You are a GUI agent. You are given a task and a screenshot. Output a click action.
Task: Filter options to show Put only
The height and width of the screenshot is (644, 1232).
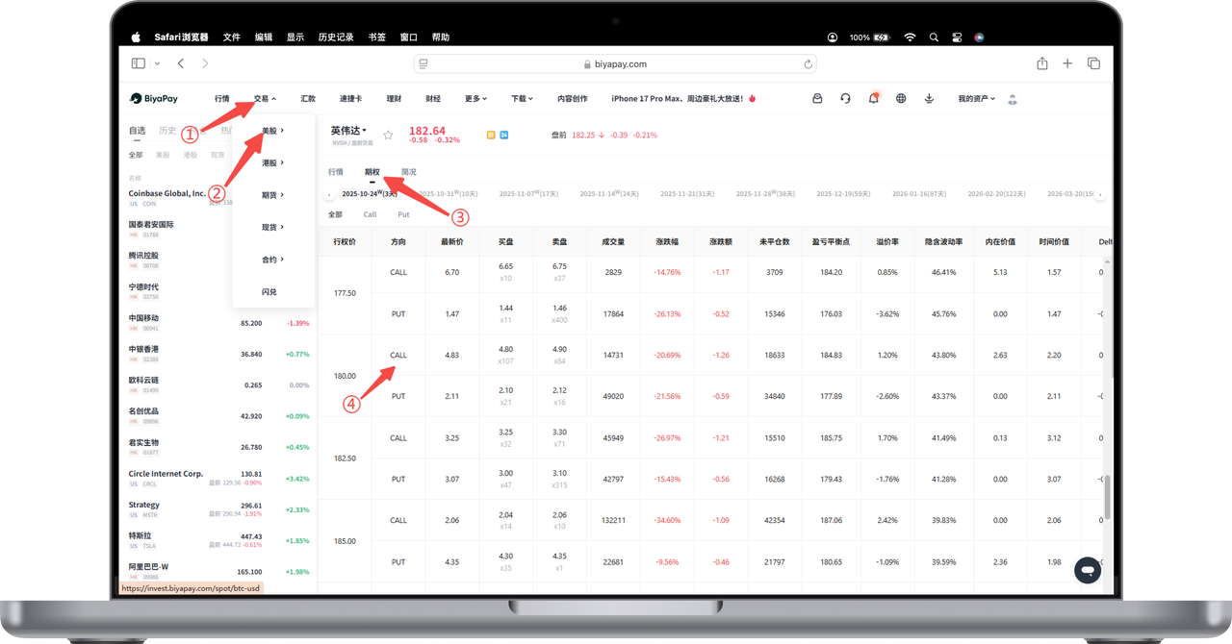[x=403, y=214]
